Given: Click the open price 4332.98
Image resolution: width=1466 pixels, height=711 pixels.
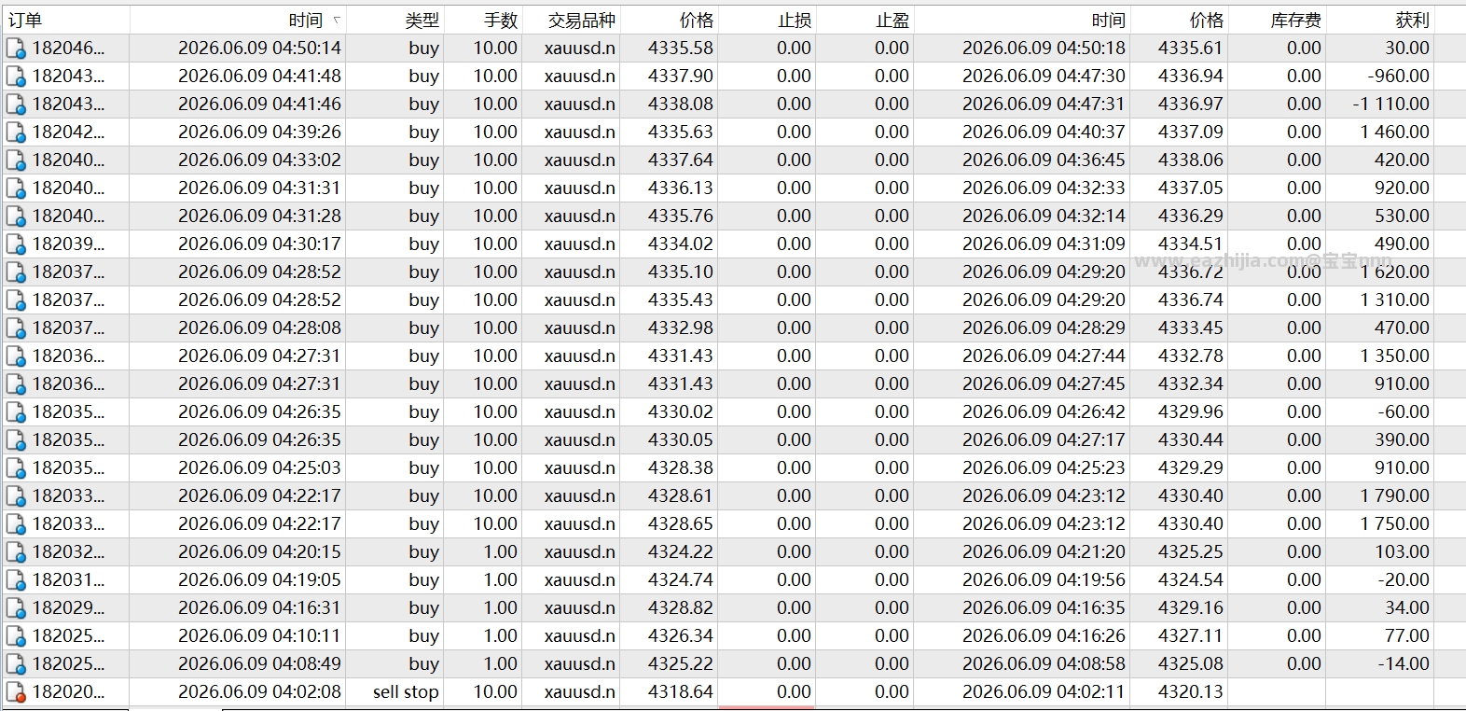Looking at the screenshot, I should (x=681, y=328).
